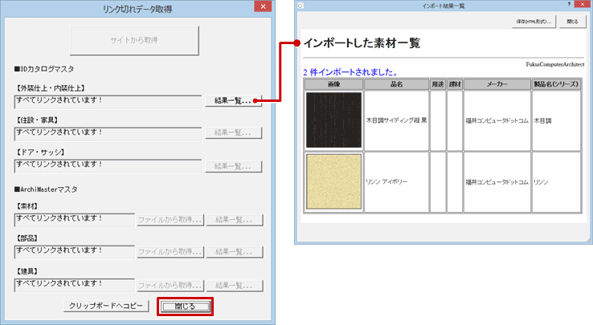
Task: Click FukuiComputerArchitect text
Action: pos(554,65)
